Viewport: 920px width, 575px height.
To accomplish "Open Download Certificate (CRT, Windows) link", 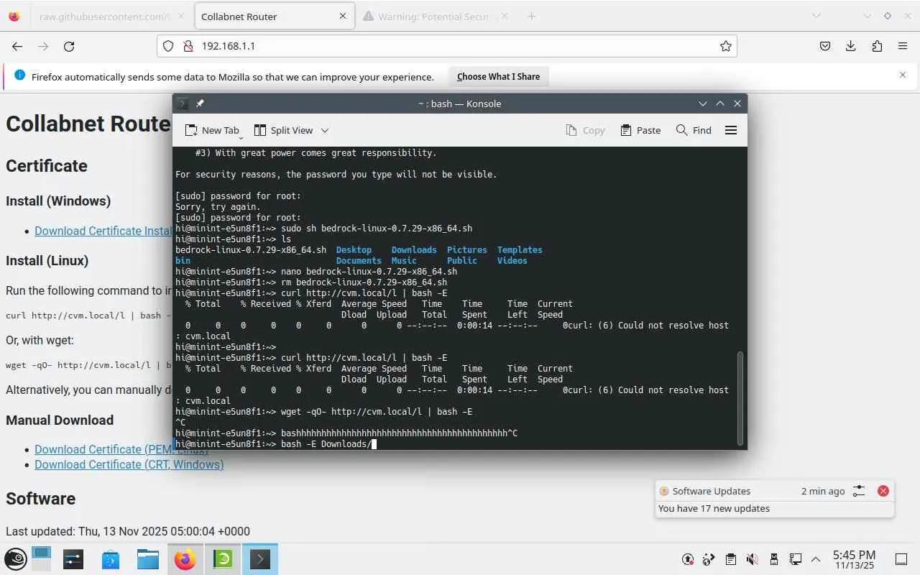I will pyautogui.click(x=129, y=464).
